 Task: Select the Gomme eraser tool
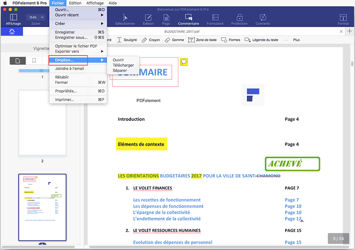(x=174, y=40)
